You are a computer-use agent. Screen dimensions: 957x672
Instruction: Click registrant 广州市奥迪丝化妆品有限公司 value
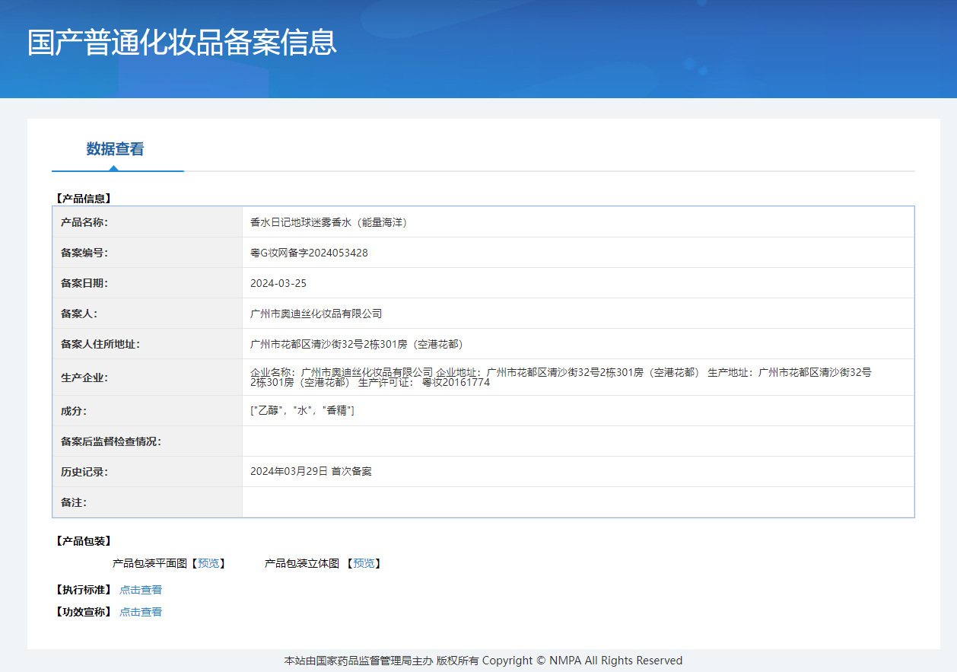pyautogui.click(x=316, y=314)
